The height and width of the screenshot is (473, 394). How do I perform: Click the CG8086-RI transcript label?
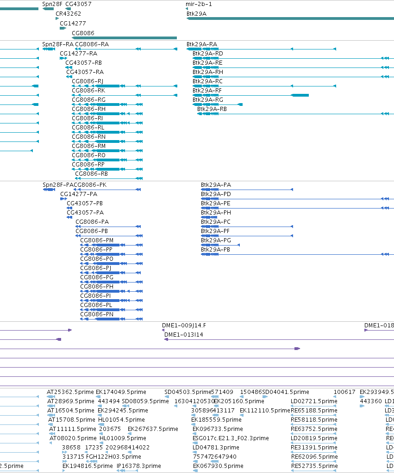pyautogui.click(x=88, y=118)
